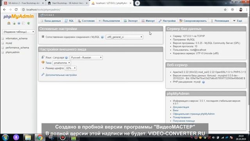The width and height of the screenshot is (250, 141).
Task: Select the performance_schema database
Action: [17, 48]
